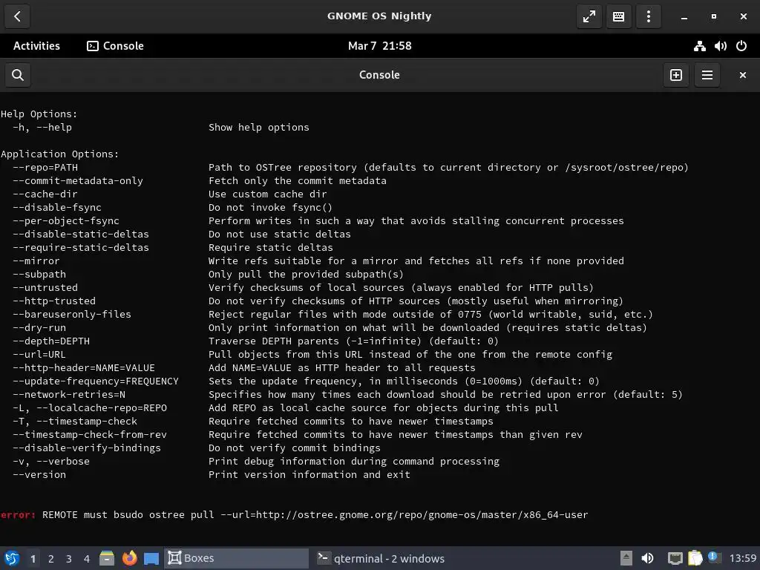Click the --dry-run option text
The width and height of the screenshot is (760, 570).
[x=39, y=327]
